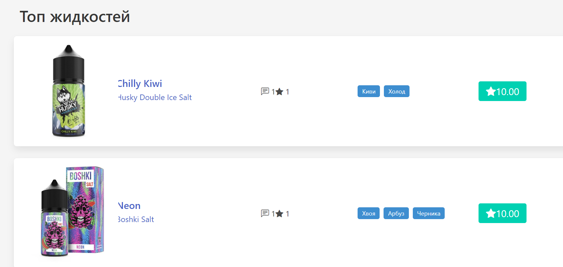The width and height of the screenshot is (563, 267).
Task: Click the star icon in Chilly Kiwi row
Action: pyautogui.click(x=279, y=92)
